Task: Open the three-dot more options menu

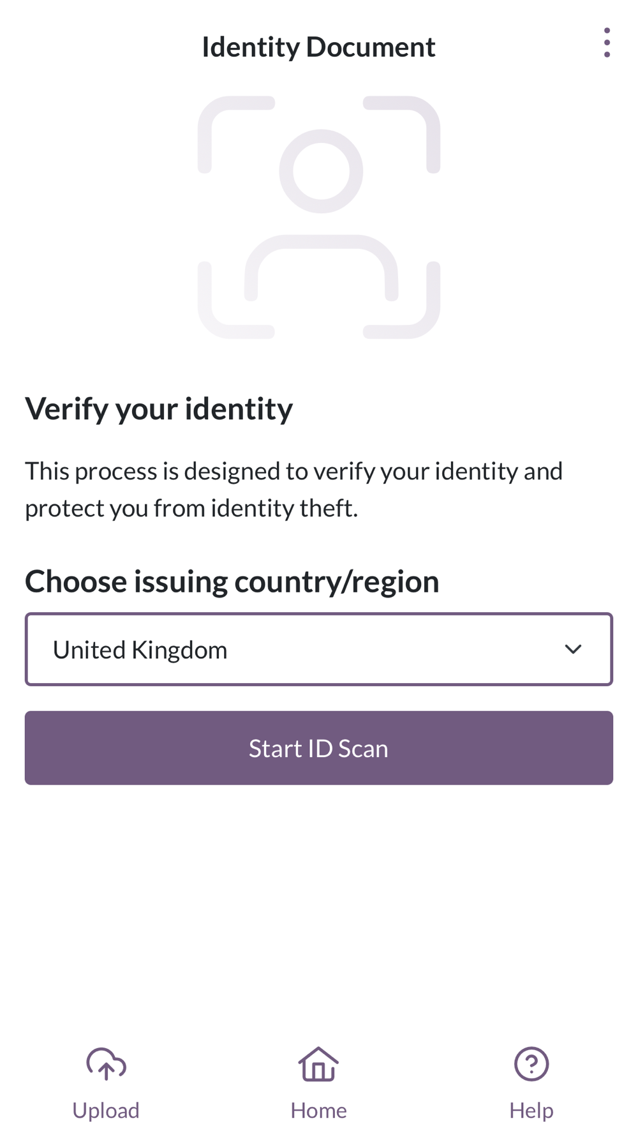Action: [607, 43]
